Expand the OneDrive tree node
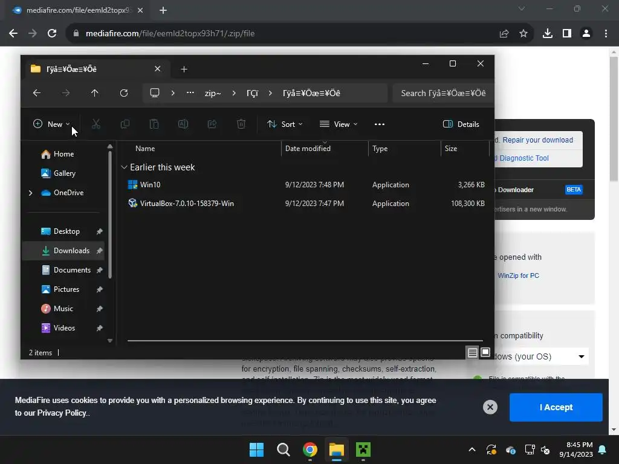Image resolution: width=619 pixels, height=464 pixels. click(30, 193)
